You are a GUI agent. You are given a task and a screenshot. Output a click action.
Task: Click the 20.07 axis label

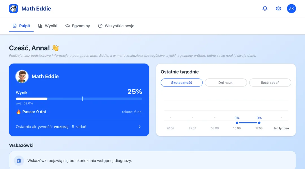coord(170,128)
